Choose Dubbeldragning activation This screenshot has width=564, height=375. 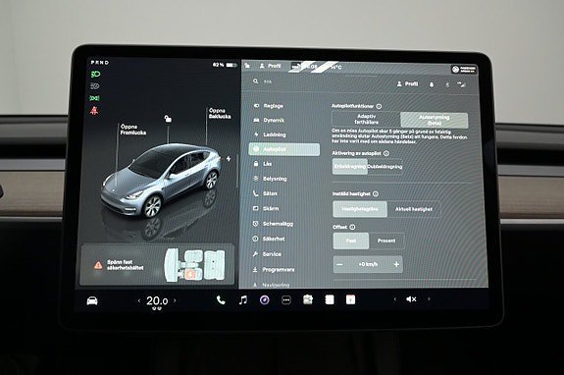tap(385, 167)
